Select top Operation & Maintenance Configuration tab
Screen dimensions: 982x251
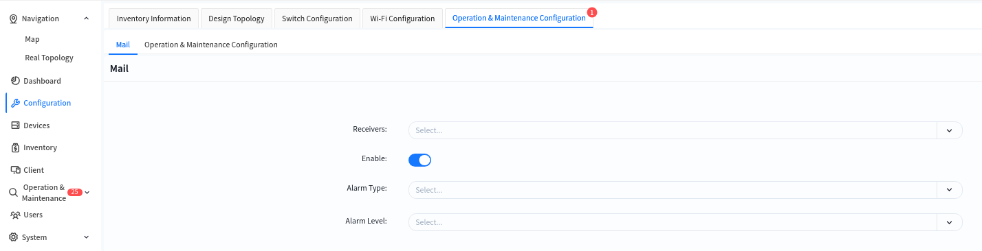point(519,19)
